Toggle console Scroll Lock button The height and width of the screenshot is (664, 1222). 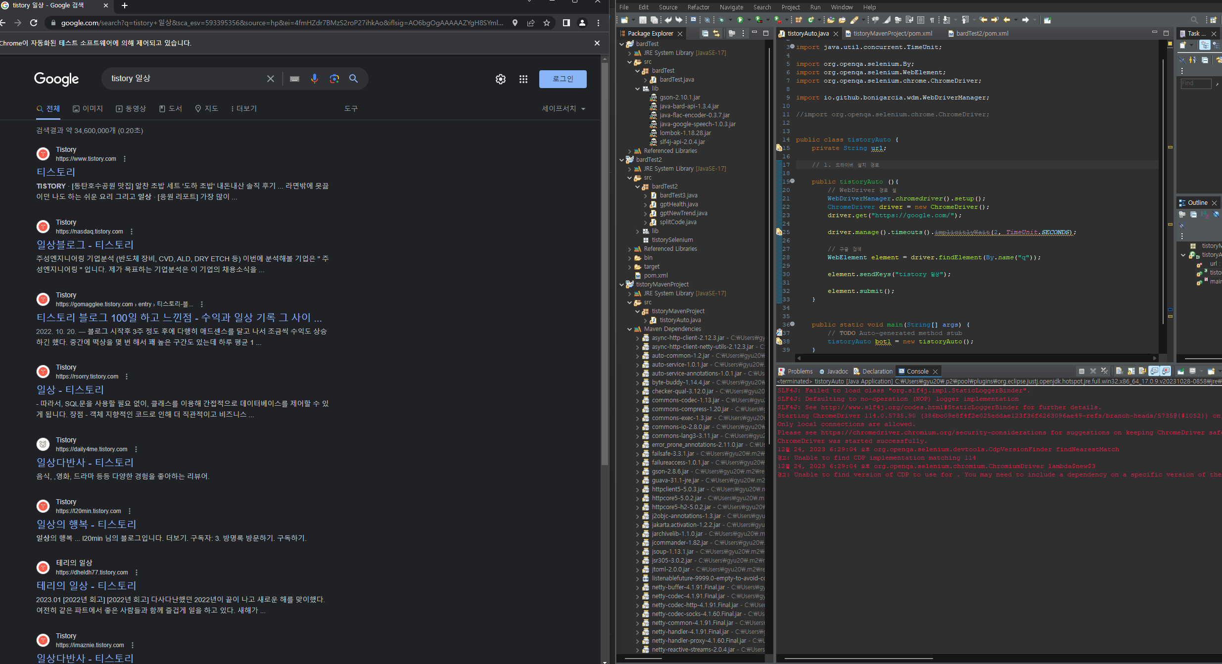point(1131,371)
